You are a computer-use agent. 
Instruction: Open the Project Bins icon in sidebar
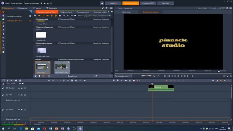(x=3, y=12)
